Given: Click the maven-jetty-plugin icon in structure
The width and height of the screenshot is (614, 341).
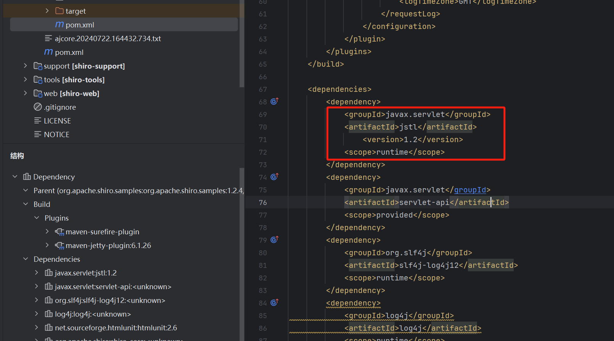Looking at the screenshot, I should point(60,245).
